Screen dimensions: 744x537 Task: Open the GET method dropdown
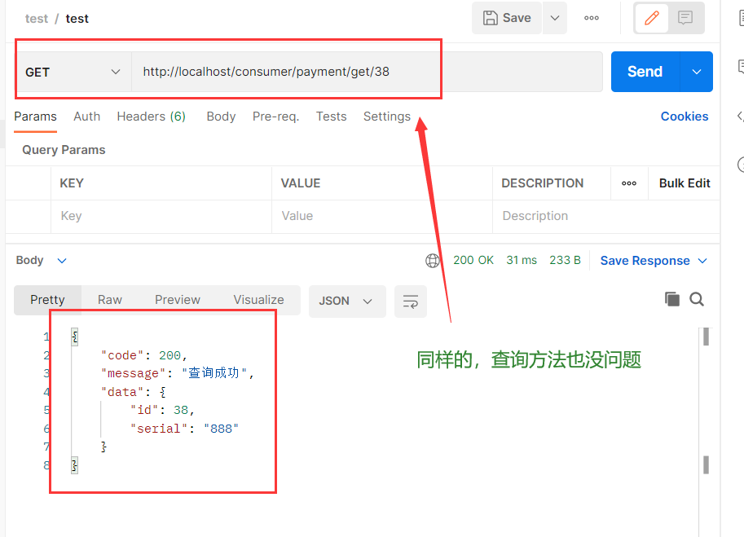click(73, 72)
